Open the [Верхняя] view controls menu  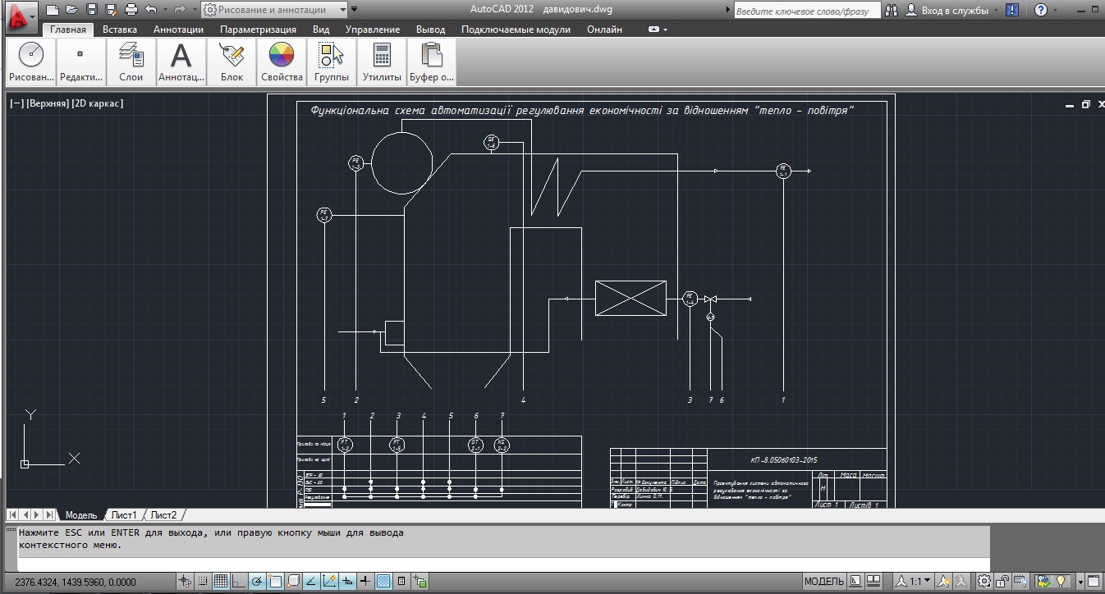[48, 103]
